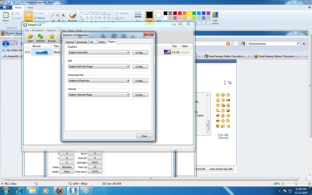The height and width of the screenshot is (195, 312).
Task: Click the Browse star icon in Dolphin
Action: tap(52, 38)
